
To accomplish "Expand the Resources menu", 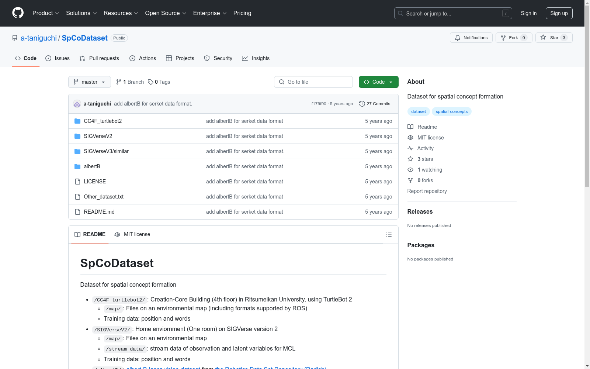I will [121, 13].
